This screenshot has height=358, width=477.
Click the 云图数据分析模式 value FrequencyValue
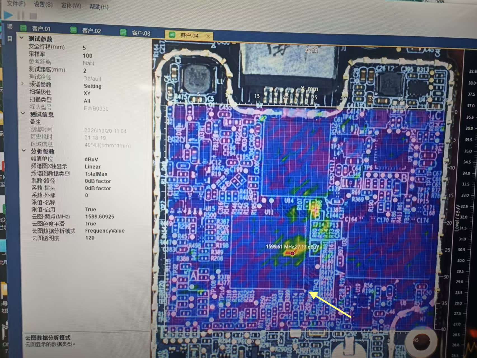click(x=105, y=231)
